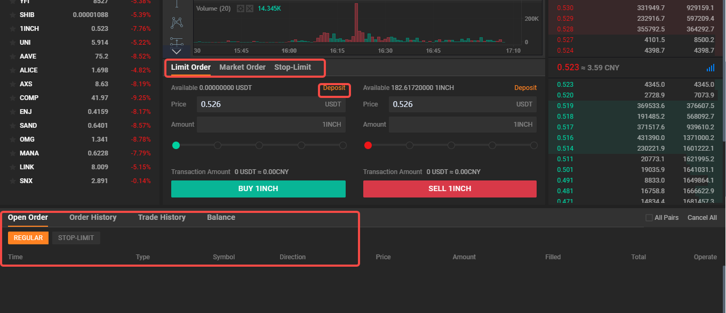Open the Order History tab
The height and width of the screenshot is (313, 726).
pos(93,217)
